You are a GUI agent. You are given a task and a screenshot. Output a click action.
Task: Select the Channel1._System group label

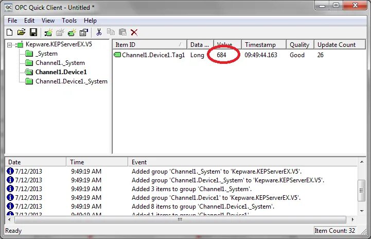tap(60, 63)
